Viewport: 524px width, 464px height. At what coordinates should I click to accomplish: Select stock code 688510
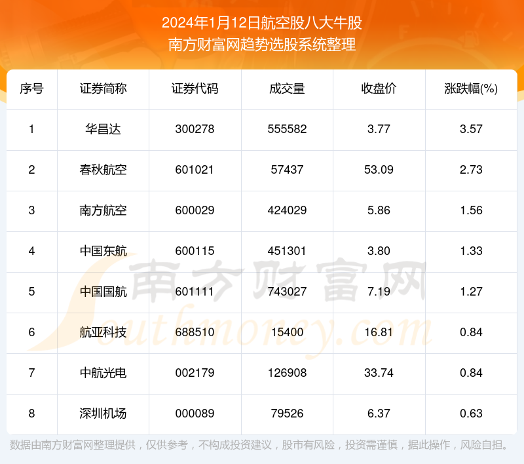pos(195,332)
